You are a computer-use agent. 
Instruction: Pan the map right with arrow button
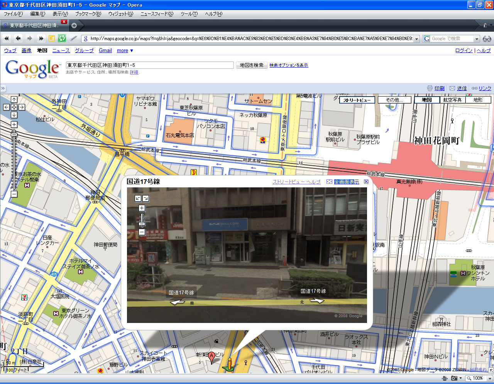point(22,107)
